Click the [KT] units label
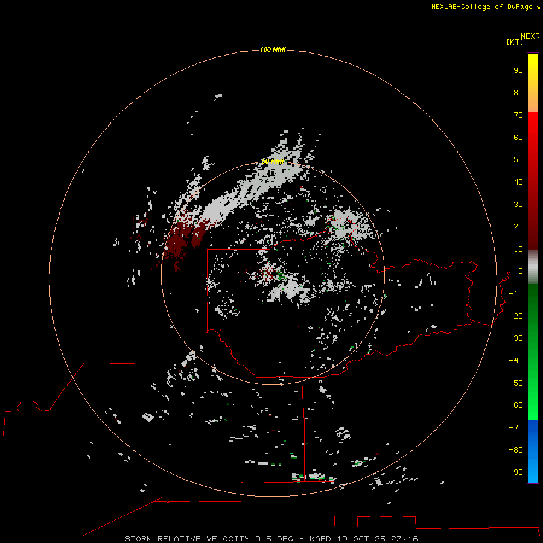This screenshot has height=543, width=543. (x=515, y=42)
